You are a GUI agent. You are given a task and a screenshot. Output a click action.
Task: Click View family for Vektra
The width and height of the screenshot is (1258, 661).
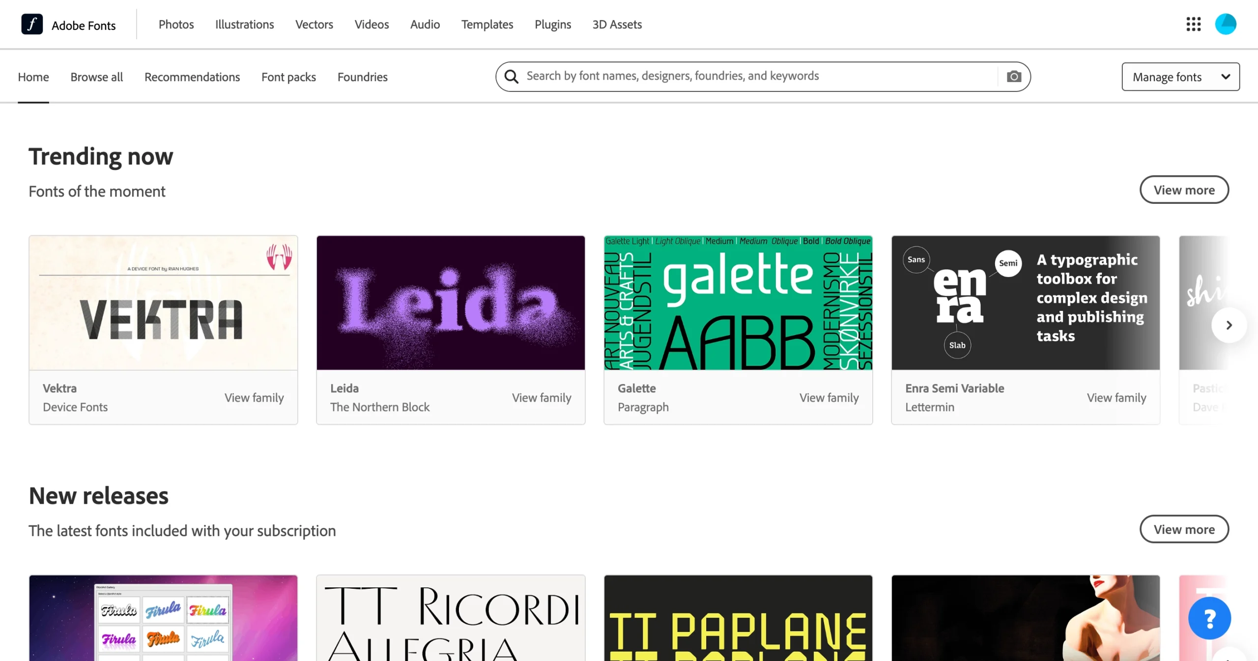[x=254, y=397]
